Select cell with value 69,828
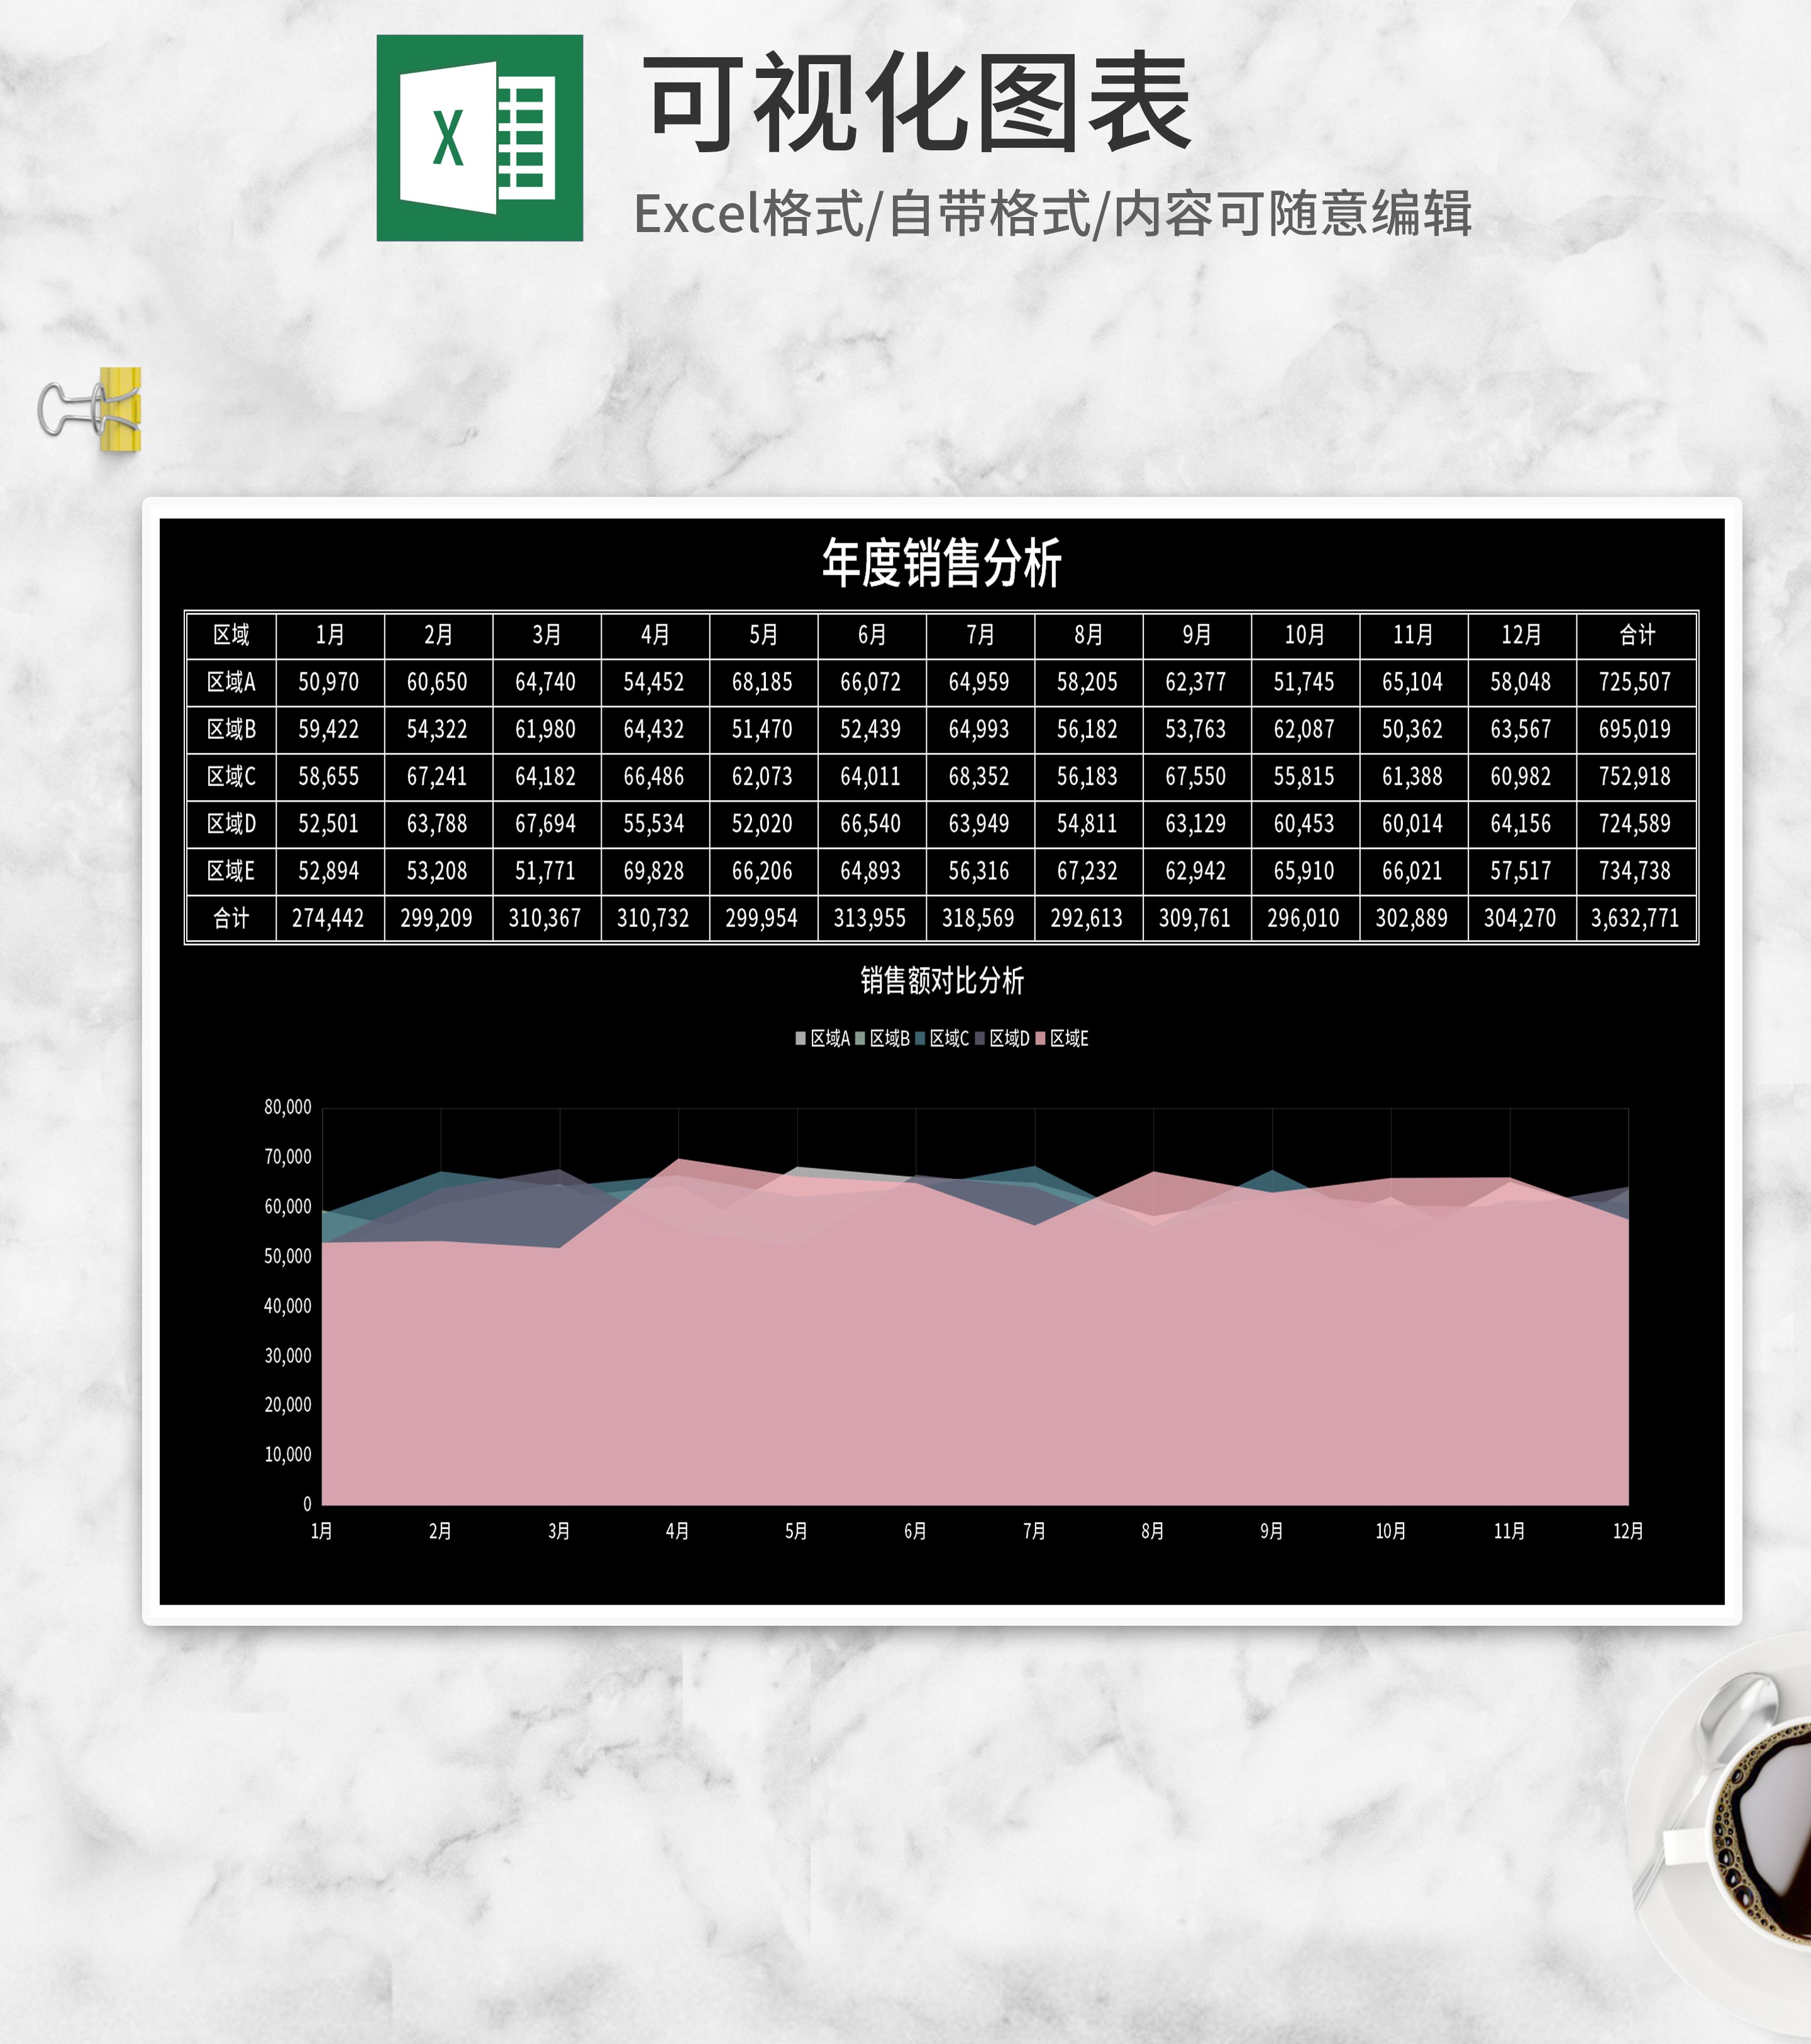 point(654,871)
